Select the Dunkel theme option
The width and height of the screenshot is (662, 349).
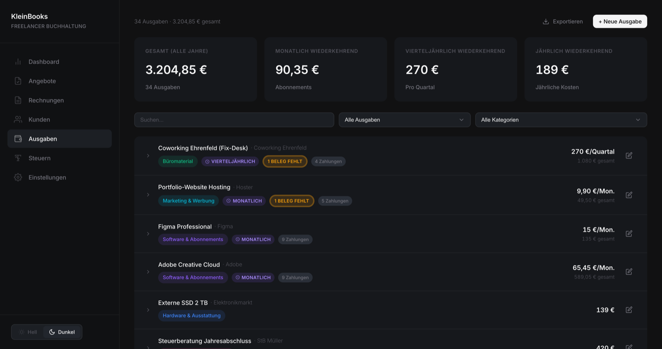click(x=62, y=332)
